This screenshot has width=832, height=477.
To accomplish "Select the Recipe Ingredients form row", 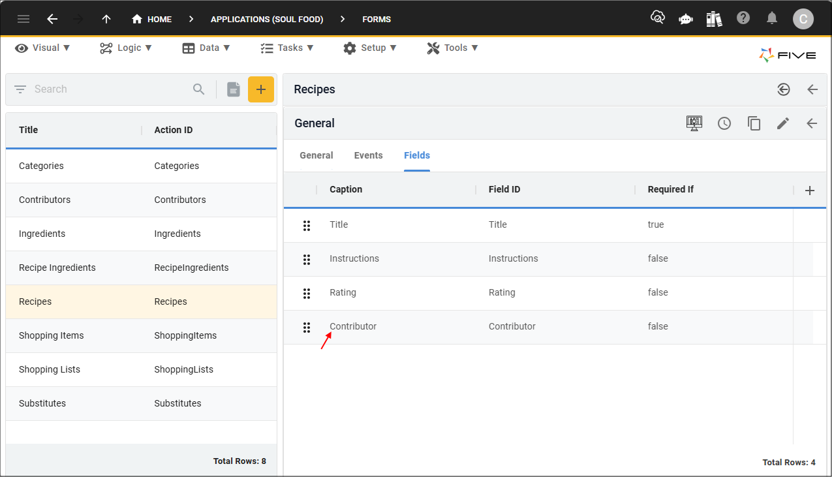I will (x=142, y=268).
